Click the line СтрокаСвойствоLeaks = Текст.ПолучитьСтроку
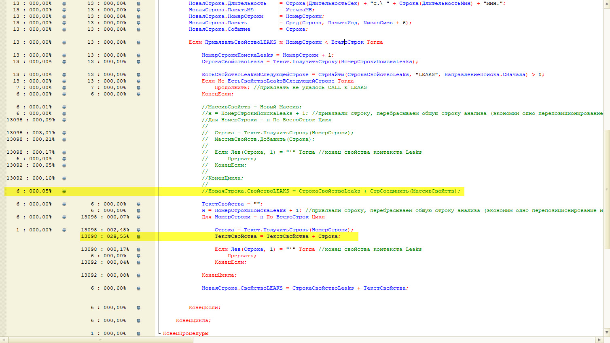This screenshot has height=343, width=610. pos(310,62)
